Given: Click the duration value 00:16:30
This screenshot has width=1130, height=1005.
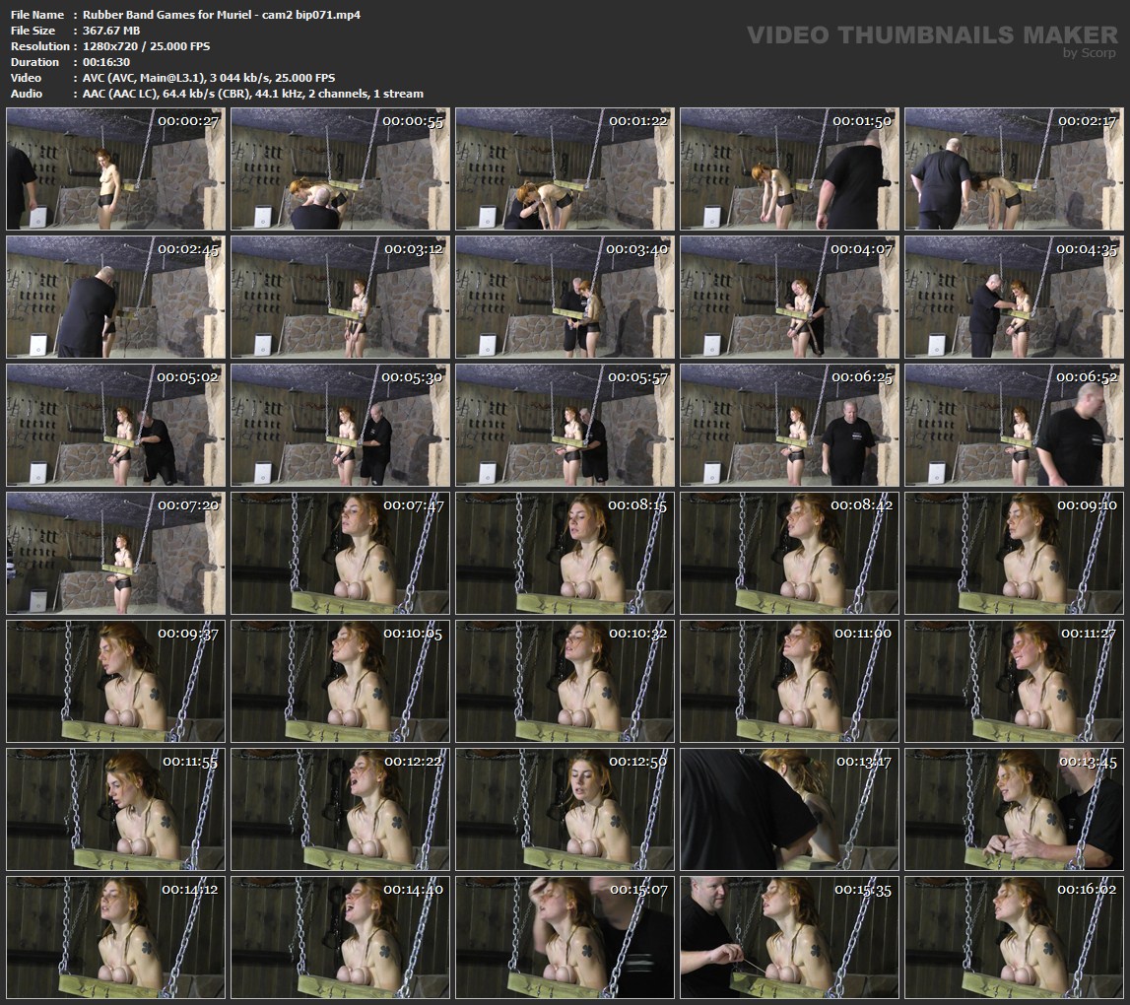Looking at the screenshot, I should 106,62.
